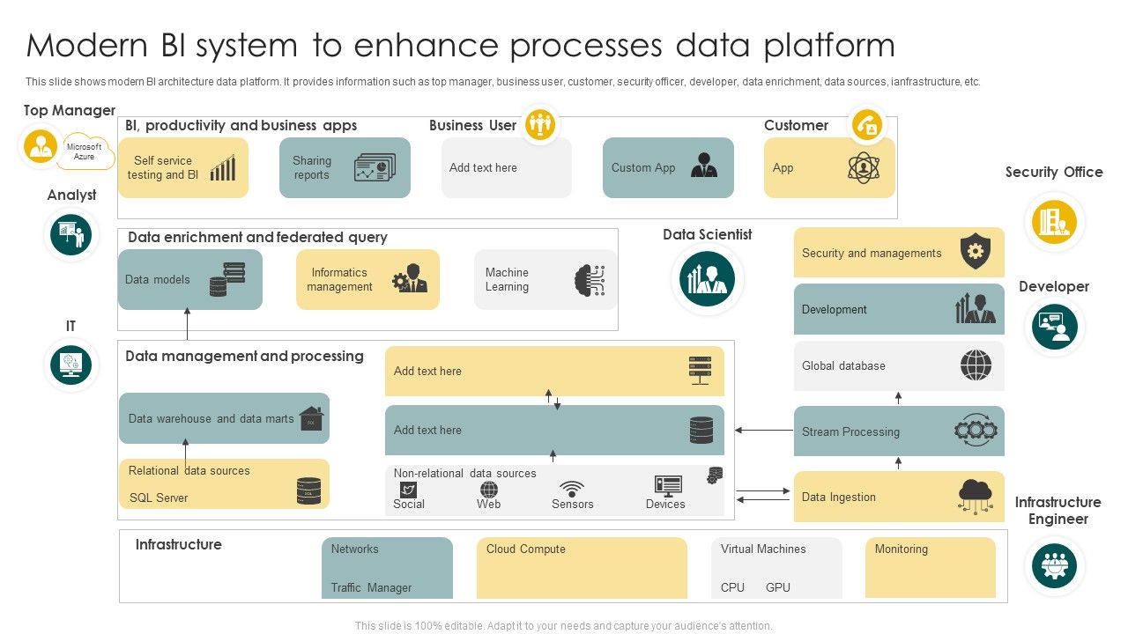Click the Informatics management gear person icon
The height and width of the screenshot is (634, 1128).
click(x=410, y=279)
